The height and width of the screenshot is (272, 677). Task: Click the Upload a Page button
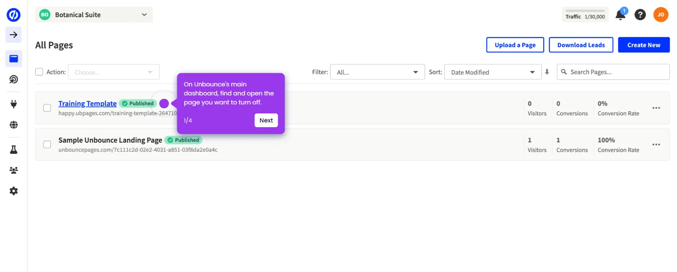click(x=515, y=45)
